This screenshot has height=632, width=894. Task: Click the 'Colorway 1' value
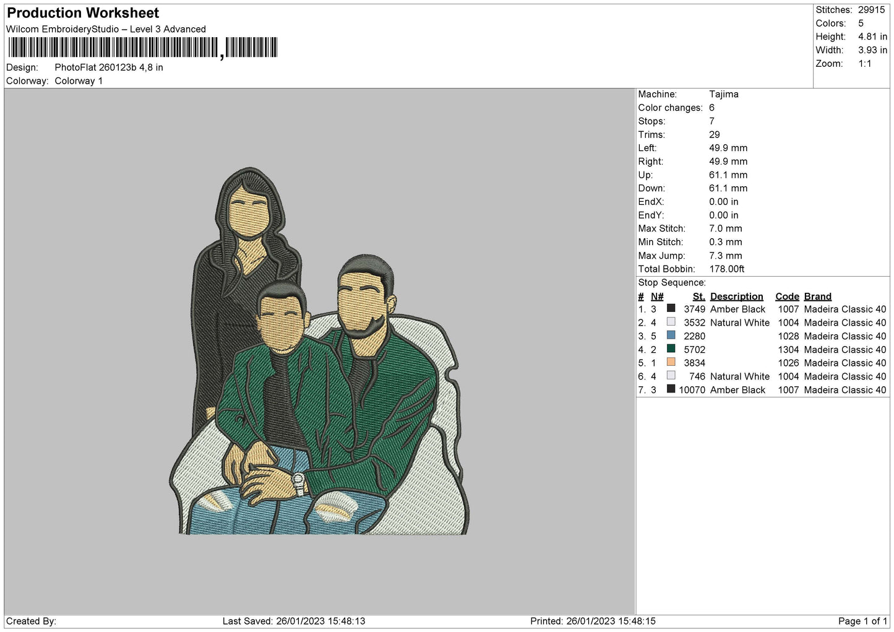79,81
